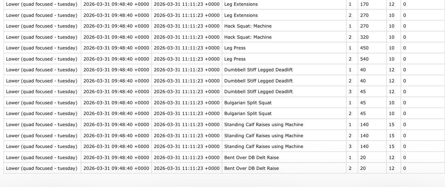The height and width of the screenshot is (187, 445).
Task: Click the 170 weight cell for Leg Extensions
Action: (x=364, y=4)
